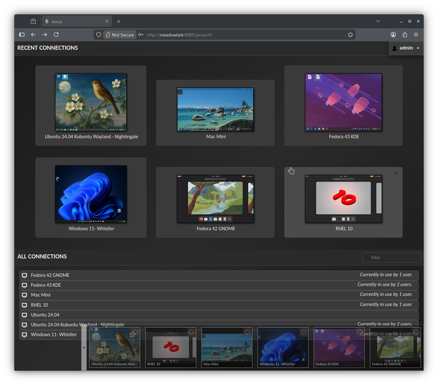Viewport: 438px width, 385px height.
Task: Open the Firefox hamburger application menu
Action: [x=416, y=35]
